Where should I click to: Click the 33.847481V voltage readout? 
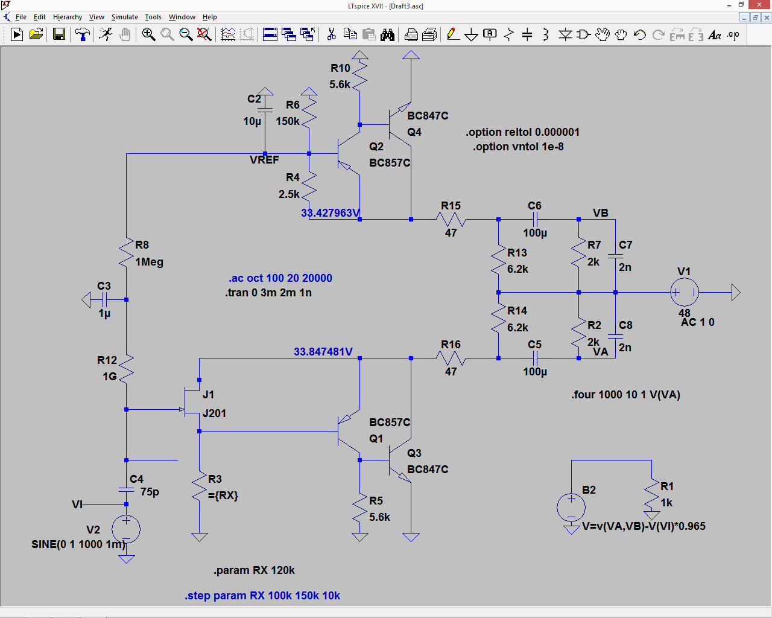click(323, 352)
